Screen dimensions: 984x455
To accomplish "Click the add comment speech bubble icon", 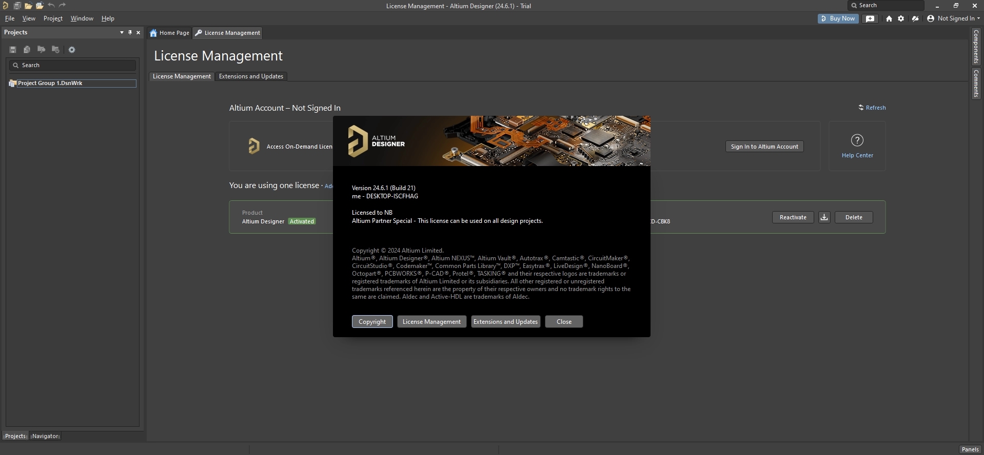I will coord(870,18).
